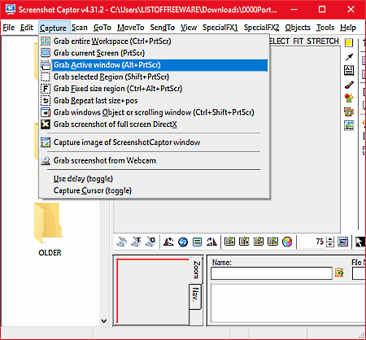
Task: Select the paintbrush tool in right toolbar
Action: [349, 85]
